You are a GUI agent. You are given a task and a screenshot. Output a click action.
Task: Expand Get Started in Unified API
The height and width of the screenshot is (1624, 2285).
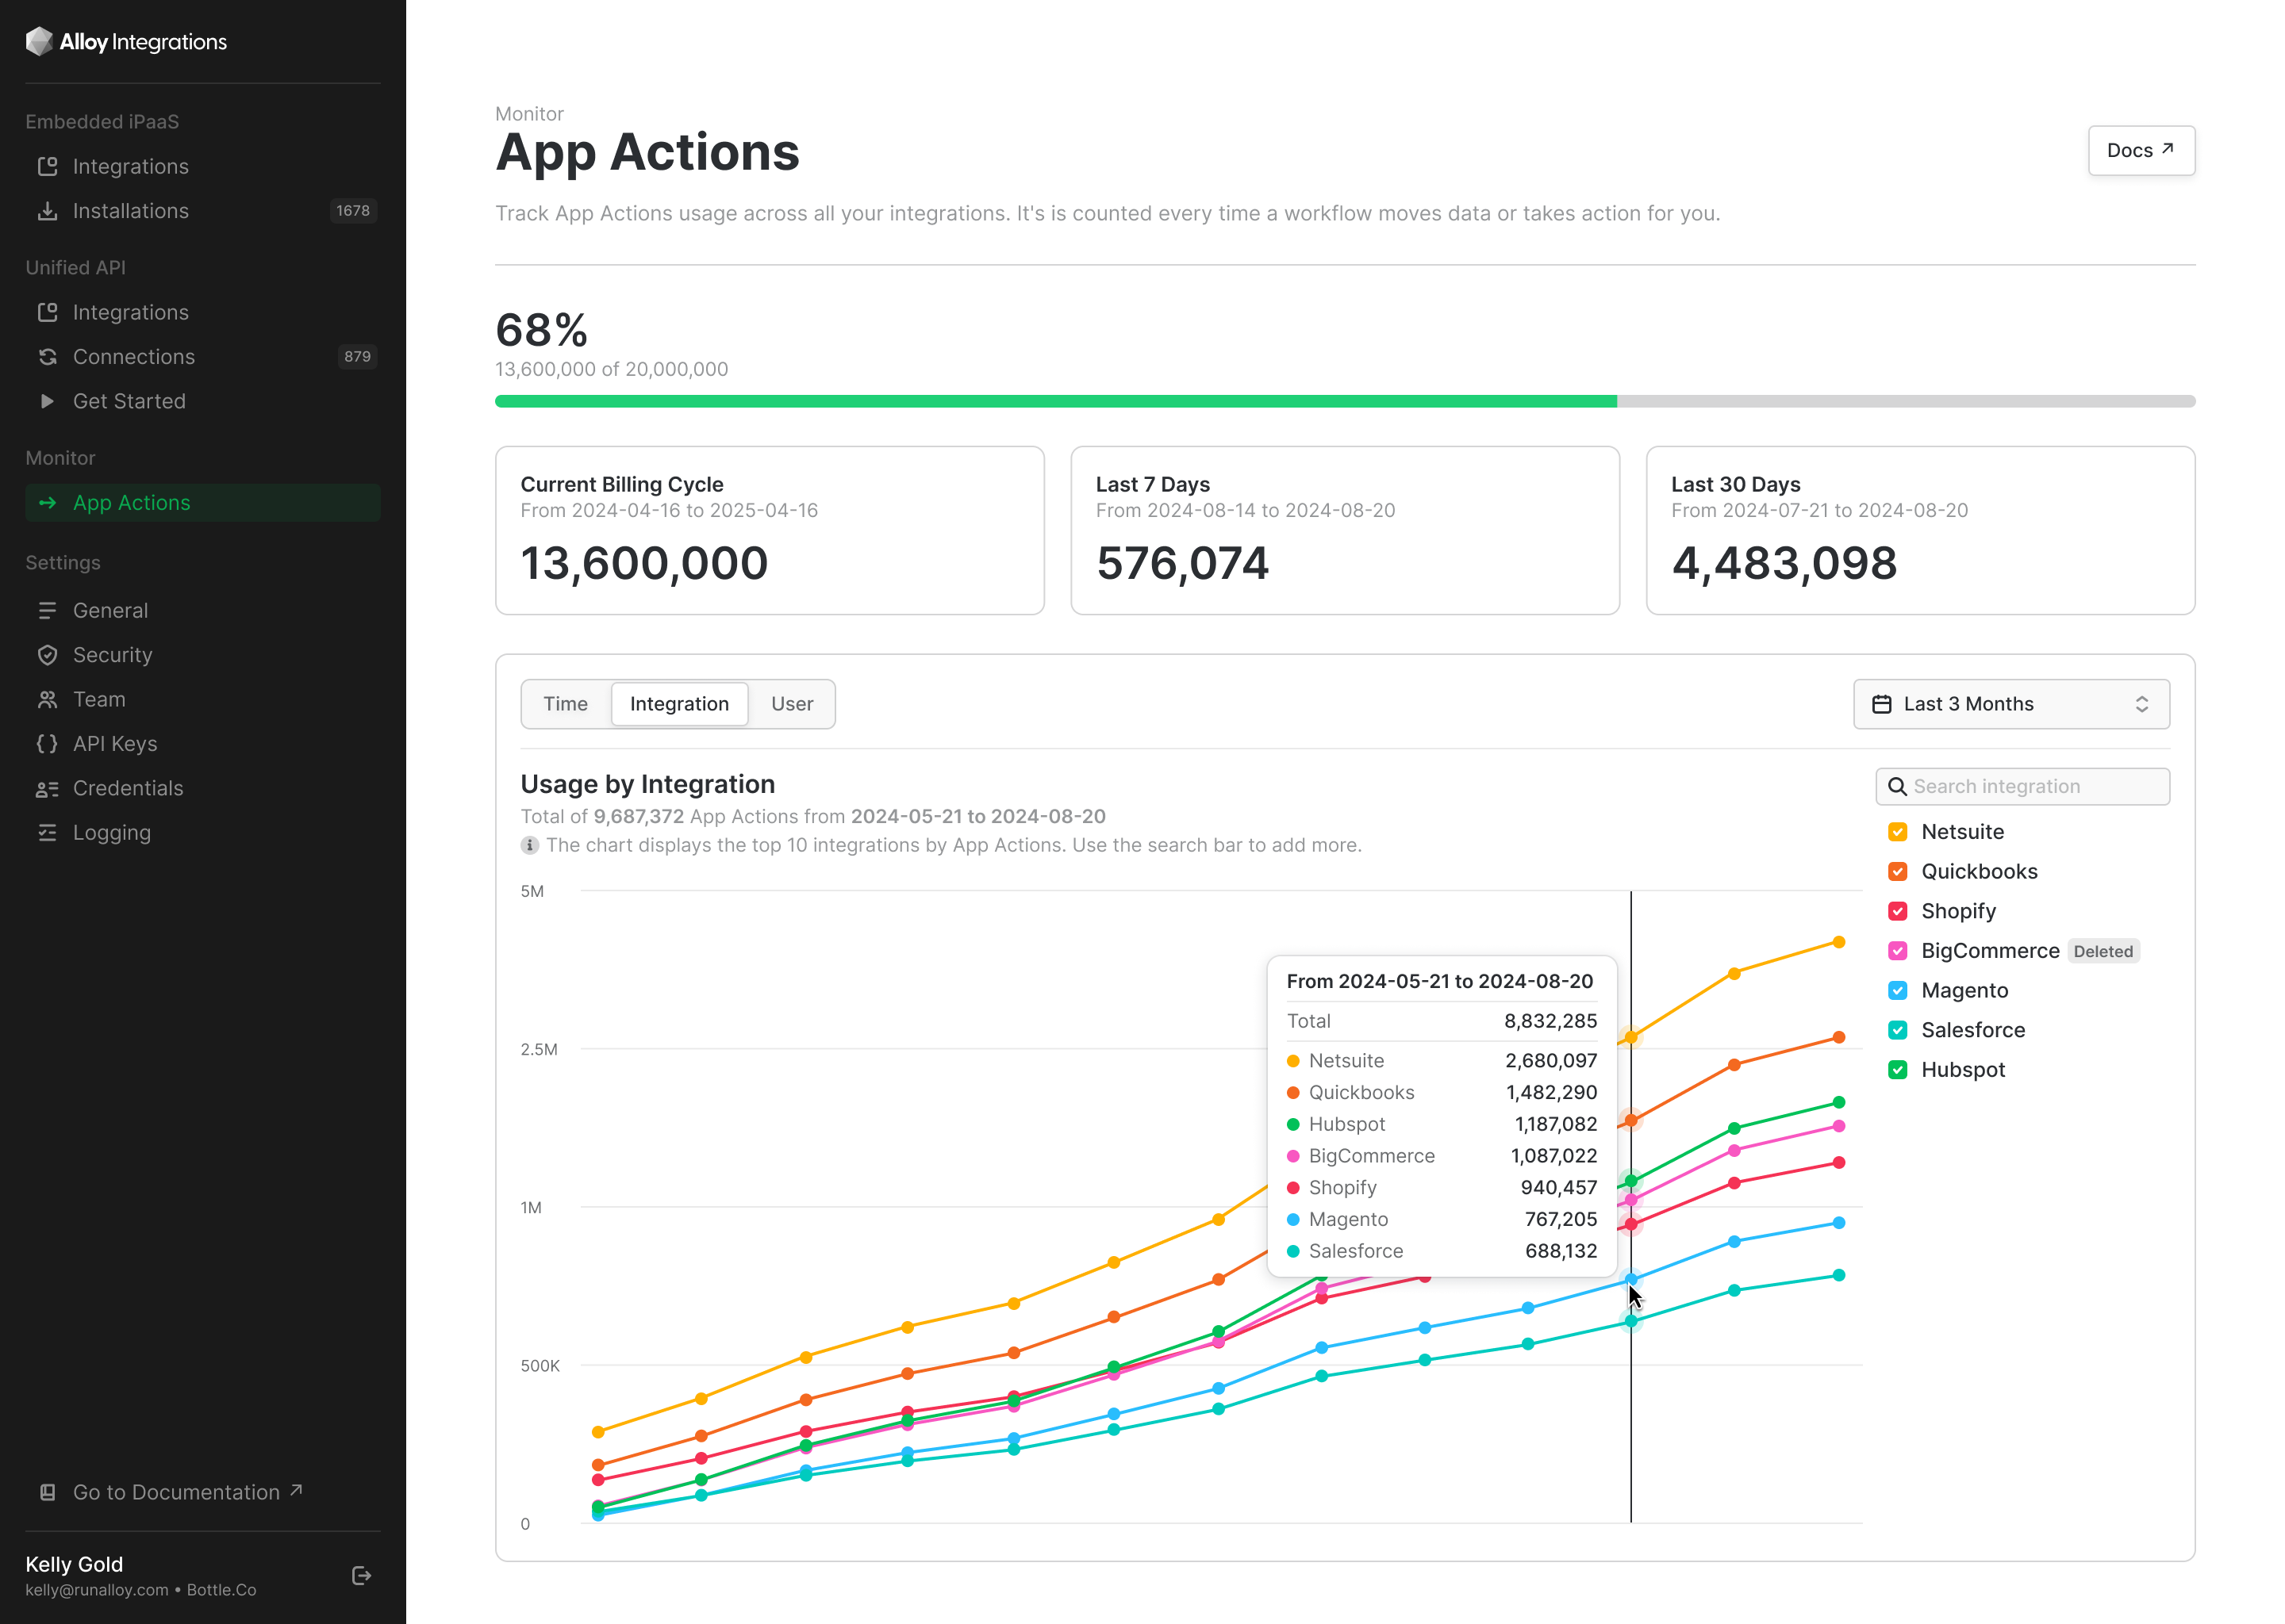click(129, 401)
